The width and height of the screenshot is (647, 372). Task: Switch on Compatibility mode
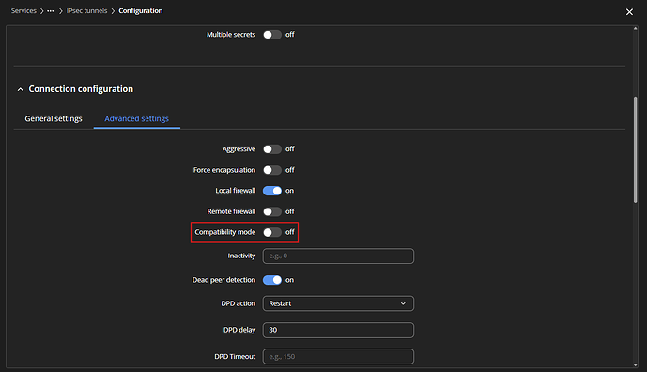click(272, 232)
